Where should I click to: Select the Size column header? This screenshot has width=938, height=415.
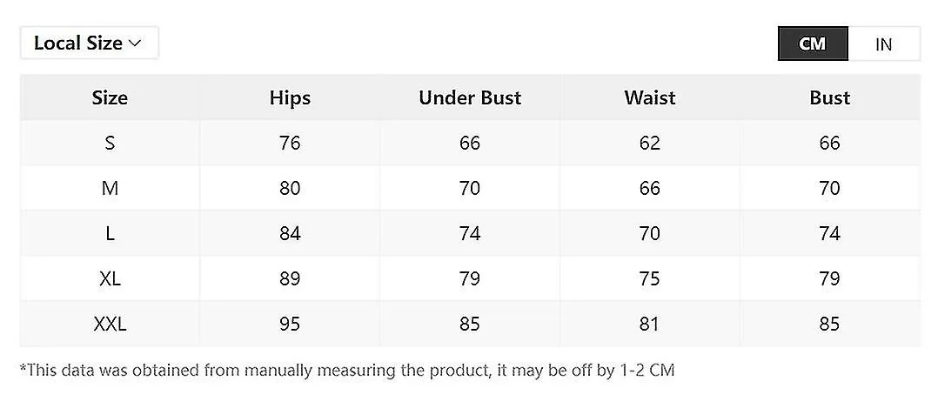(x=110, y=97)
